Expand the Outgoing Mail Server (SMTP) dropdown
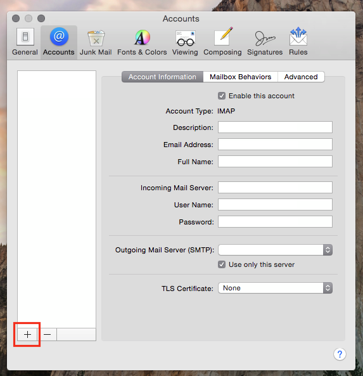The image size is (363, 376). pyautogui.click(x=275, y=250)
